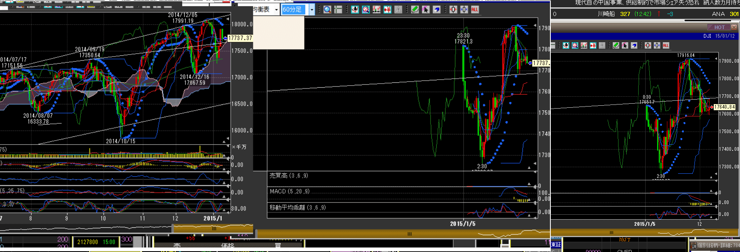Image resolution: width=740 pixels, height=252 pixels.
Task: Click the center chart's horizontal range slider handle
Action: (409, 234)
